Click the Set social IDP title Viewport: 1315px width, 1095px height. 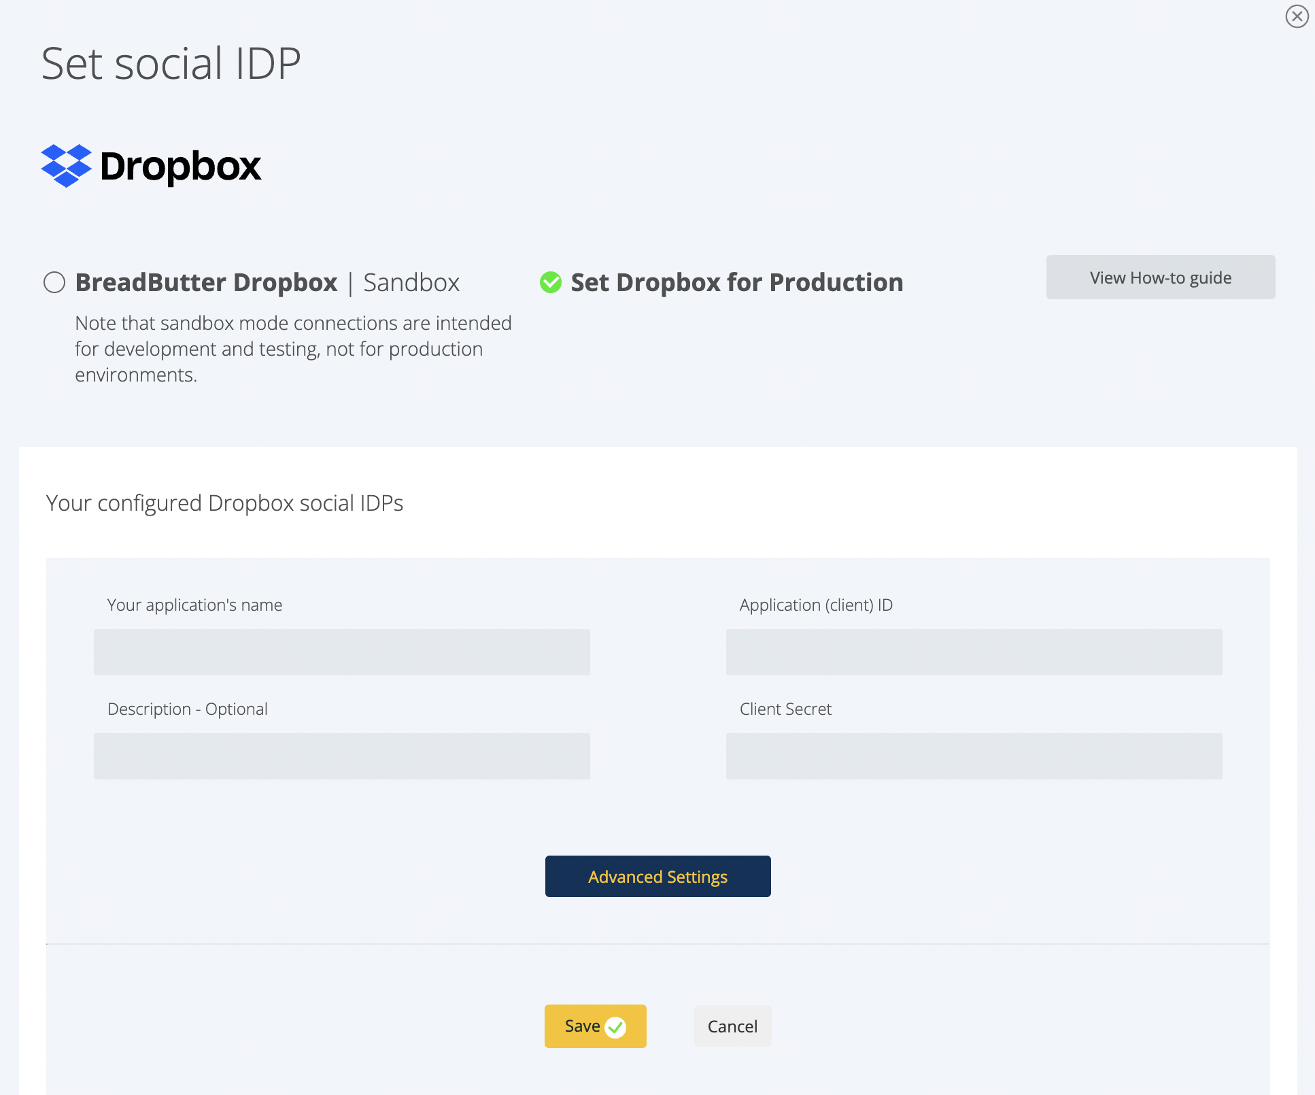click(171, 63)
